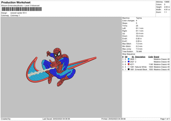Viewport: 171px width, 121px height.
Task: Click the 'Max Stitch:' label
Action: [x=127, y=44]
